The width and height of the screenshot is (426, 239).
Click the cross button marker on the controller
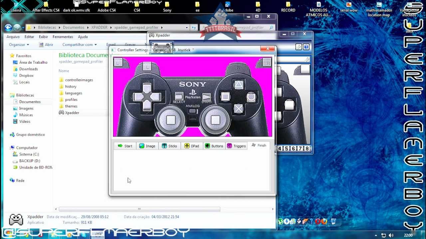(238, 109)
